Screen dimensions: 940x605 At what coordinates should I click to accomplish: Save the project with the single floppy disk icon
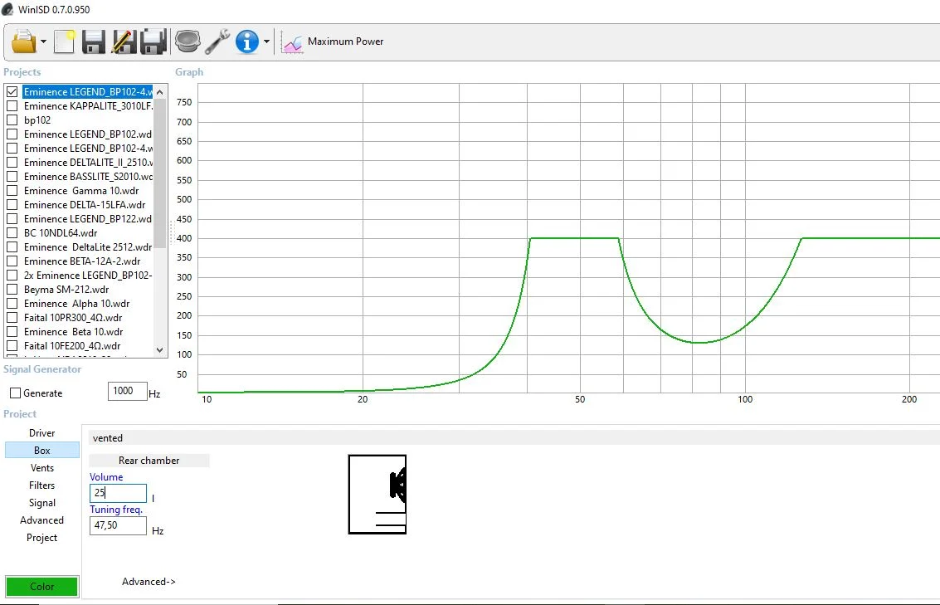pyautogui.click(x=93, y=41)
